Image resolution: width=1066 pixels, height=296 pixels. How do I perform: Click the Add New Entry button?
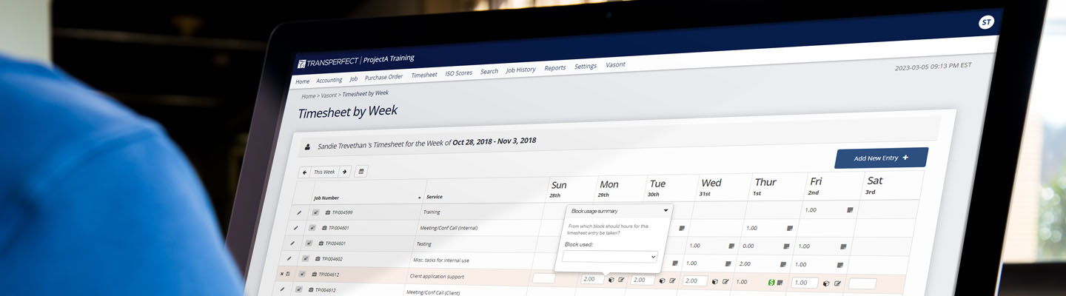click(x=881, y=158)
